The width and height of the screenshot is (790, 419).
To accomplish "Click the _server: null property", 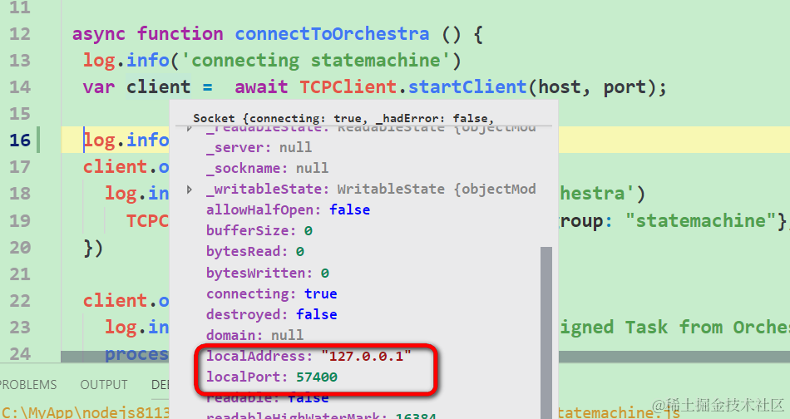I will (x=259, y=147).
